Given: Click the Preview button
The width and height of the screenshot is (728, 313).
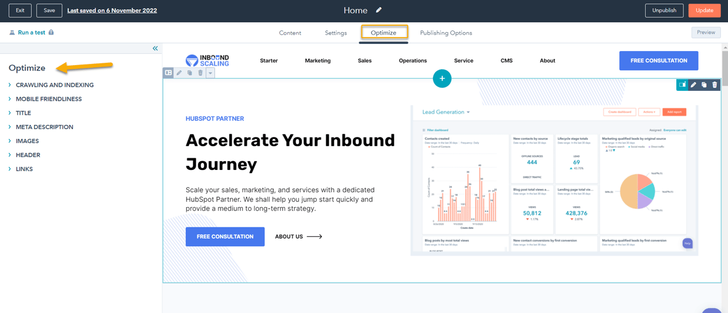Looking at the screenshot, I should coord(706,33).
